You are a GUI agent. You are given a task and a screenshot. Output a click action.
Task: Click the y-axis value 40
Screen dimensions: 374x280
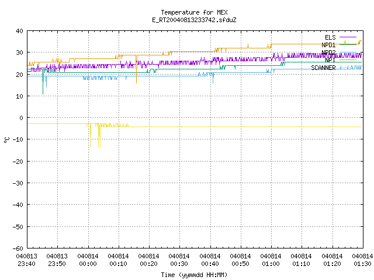click(x=19, y=31)
